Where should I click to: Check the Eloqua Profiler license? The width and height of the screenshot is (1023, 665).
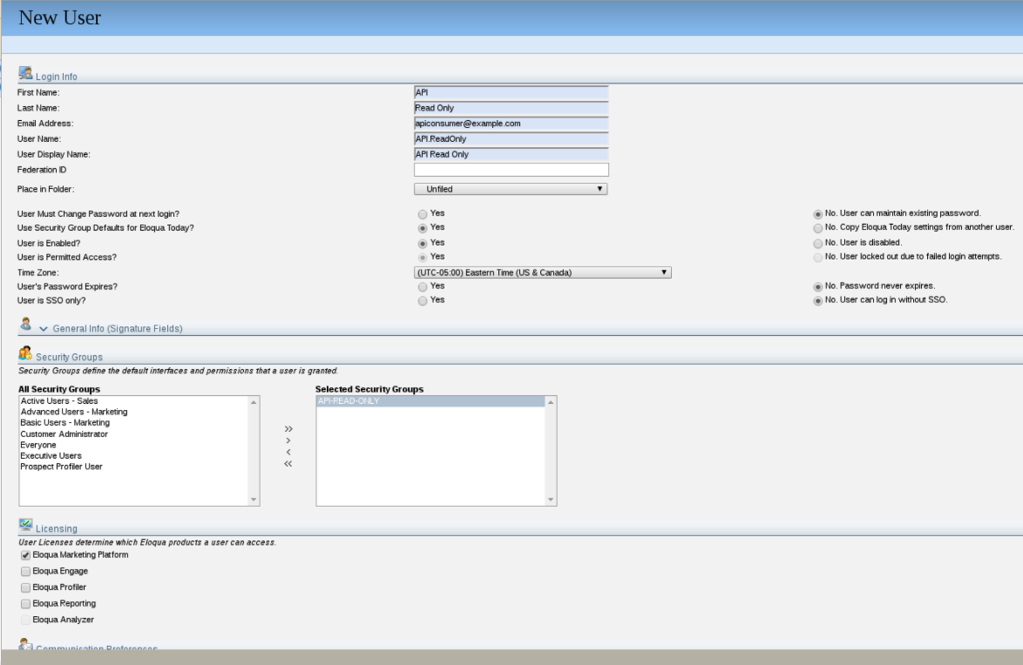pos(25,587)
